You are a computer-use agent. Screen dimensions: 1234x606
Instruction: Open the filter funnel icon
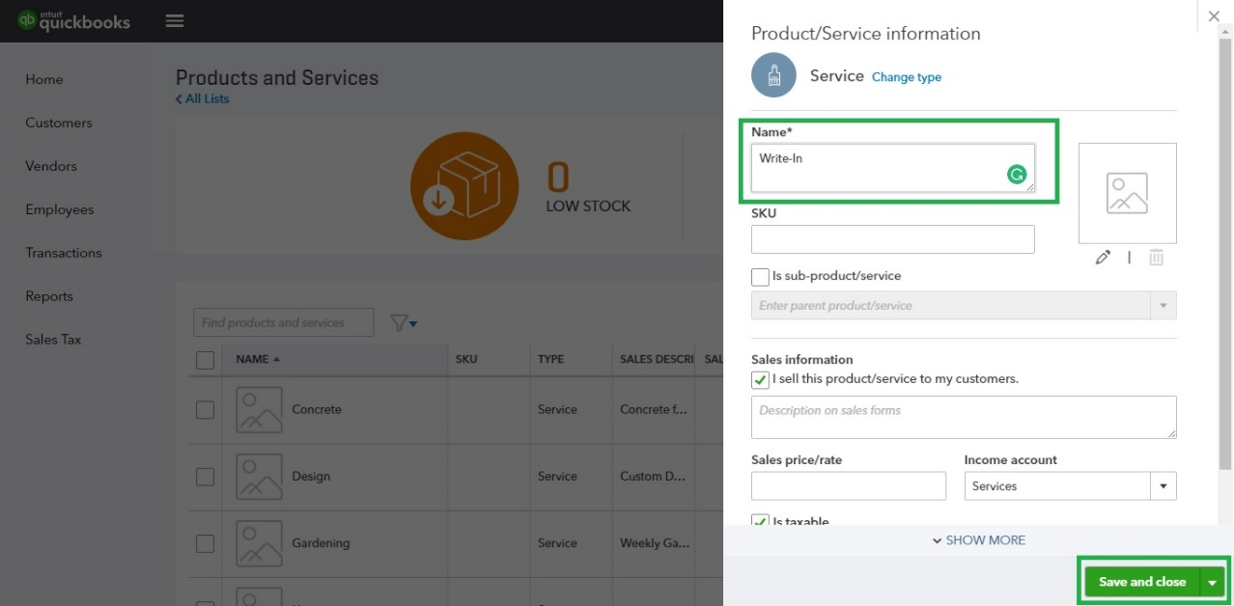coord(404,323)
